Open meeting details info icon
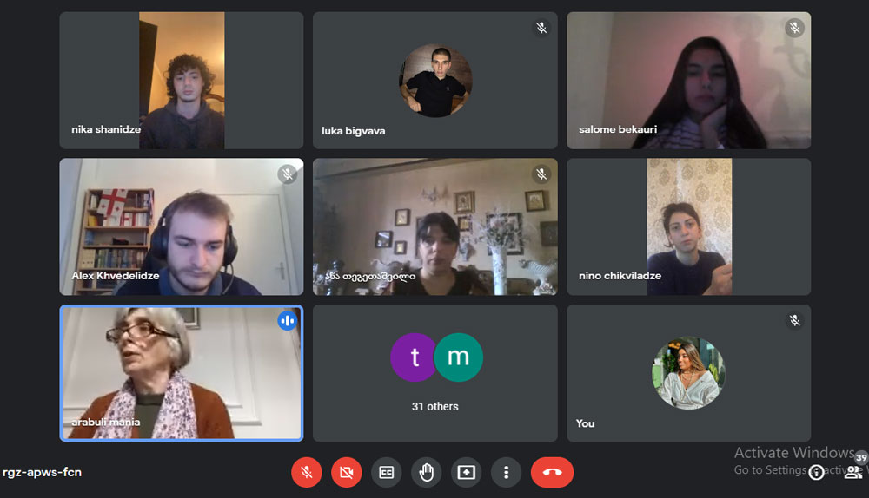This screenshot has width=869, height=498. pyautogui.click(x=816, y=472)
